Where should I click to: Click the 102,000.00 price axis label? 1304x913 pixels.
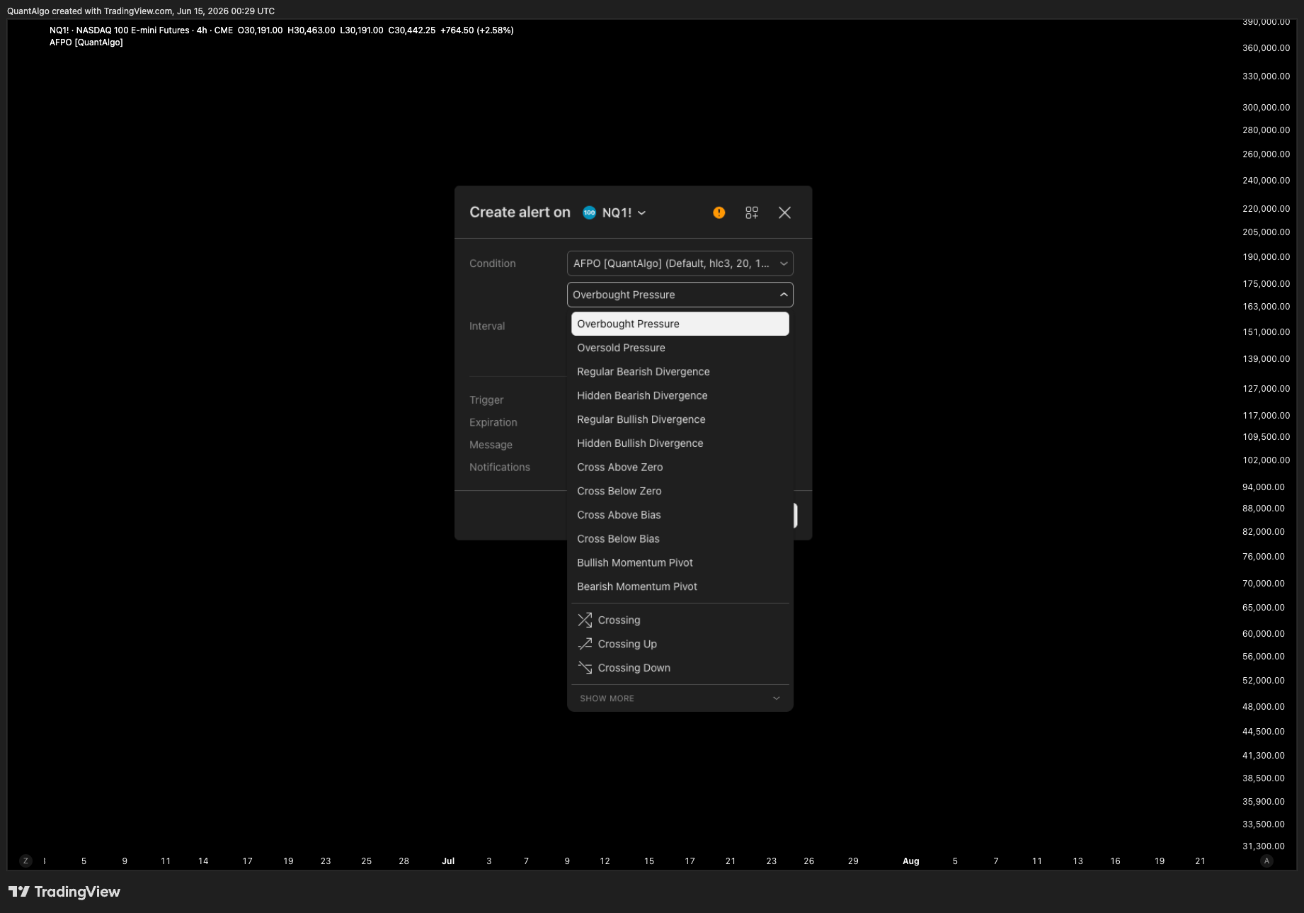pos(1266,460)
